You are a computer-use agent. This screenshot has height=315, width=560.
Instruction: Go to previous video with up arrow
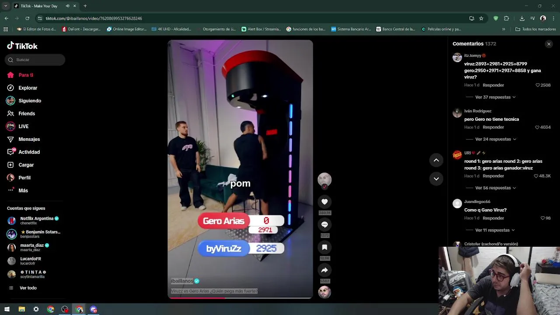click(x=436, y=160)
